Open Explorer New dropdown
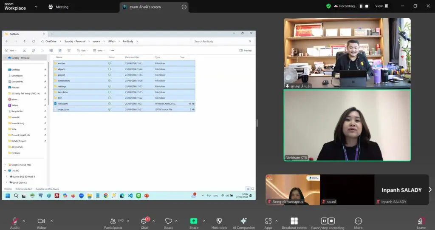 coord(11,50)
